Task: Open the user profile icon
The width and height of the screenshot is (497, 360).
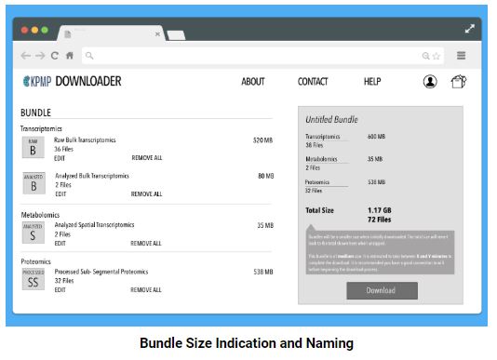Action: 430,82
